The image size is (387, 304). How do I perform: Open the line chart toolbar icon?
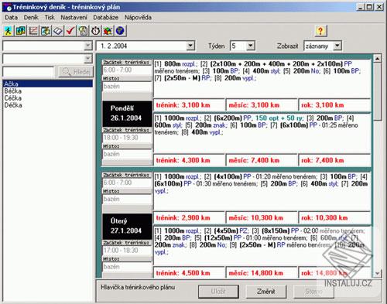(x=33, y=31)
